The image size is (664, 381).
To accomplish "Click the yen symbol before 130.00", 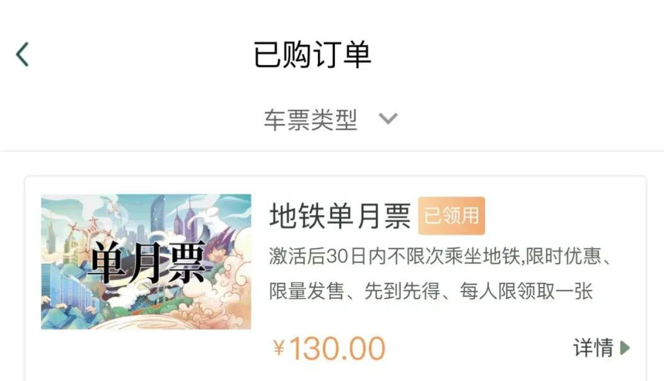I will coord(279,348).
